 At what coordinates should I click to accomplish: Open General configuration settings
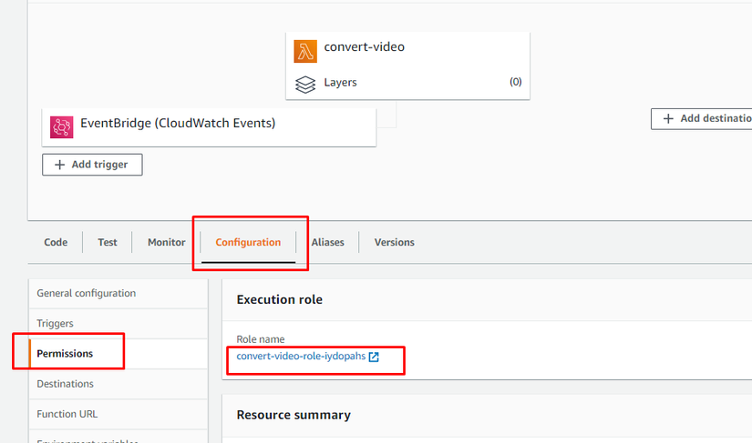(x=86, y=293)
